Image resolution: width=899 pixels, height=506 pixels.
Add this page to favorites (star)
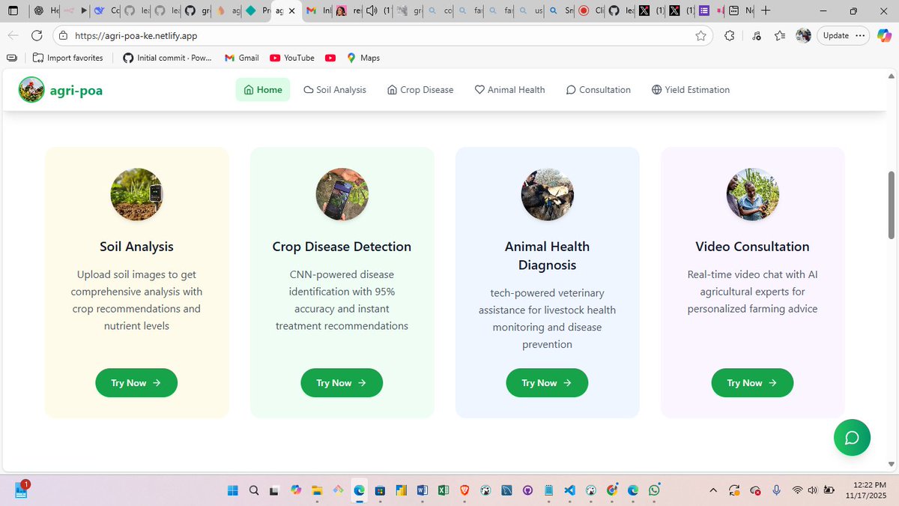pyautogui.click(x=700, y=35)
